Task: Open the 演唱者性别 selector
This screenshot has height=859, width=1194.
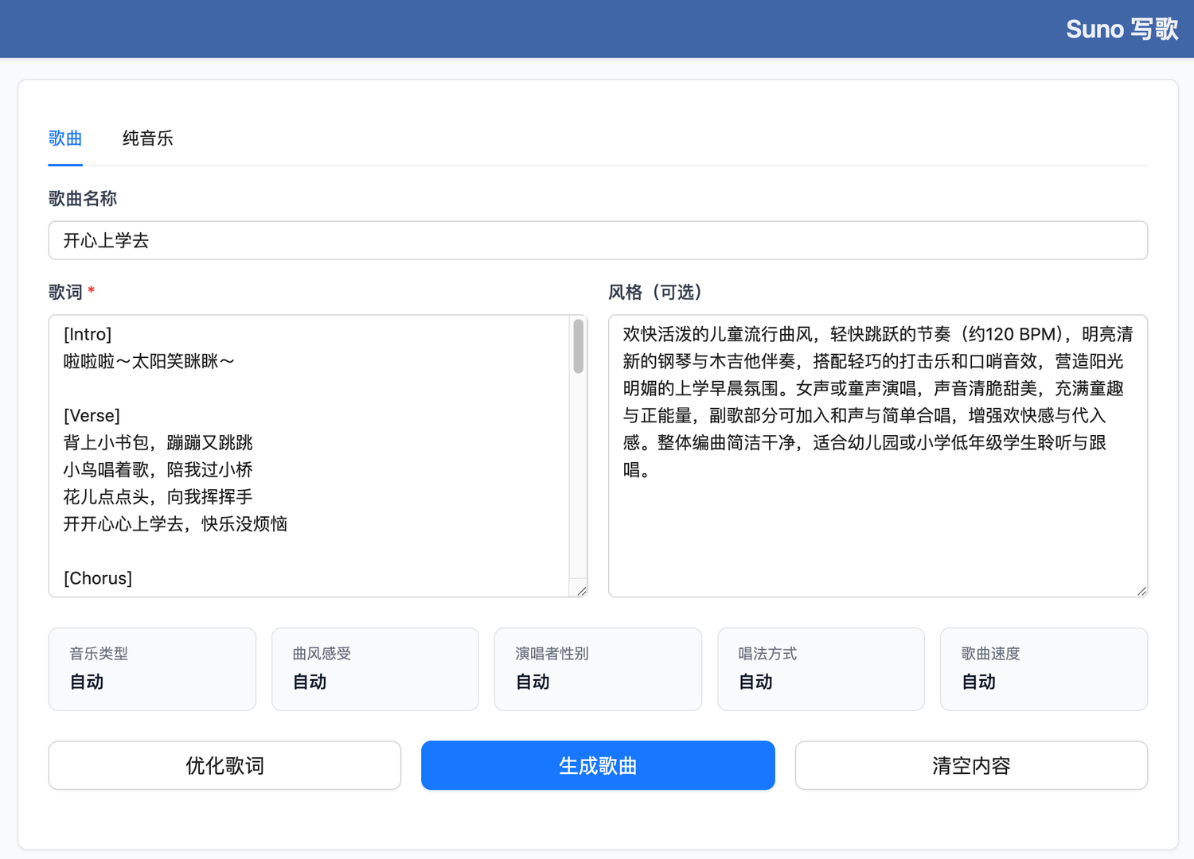Action: (x=597, y=668)
